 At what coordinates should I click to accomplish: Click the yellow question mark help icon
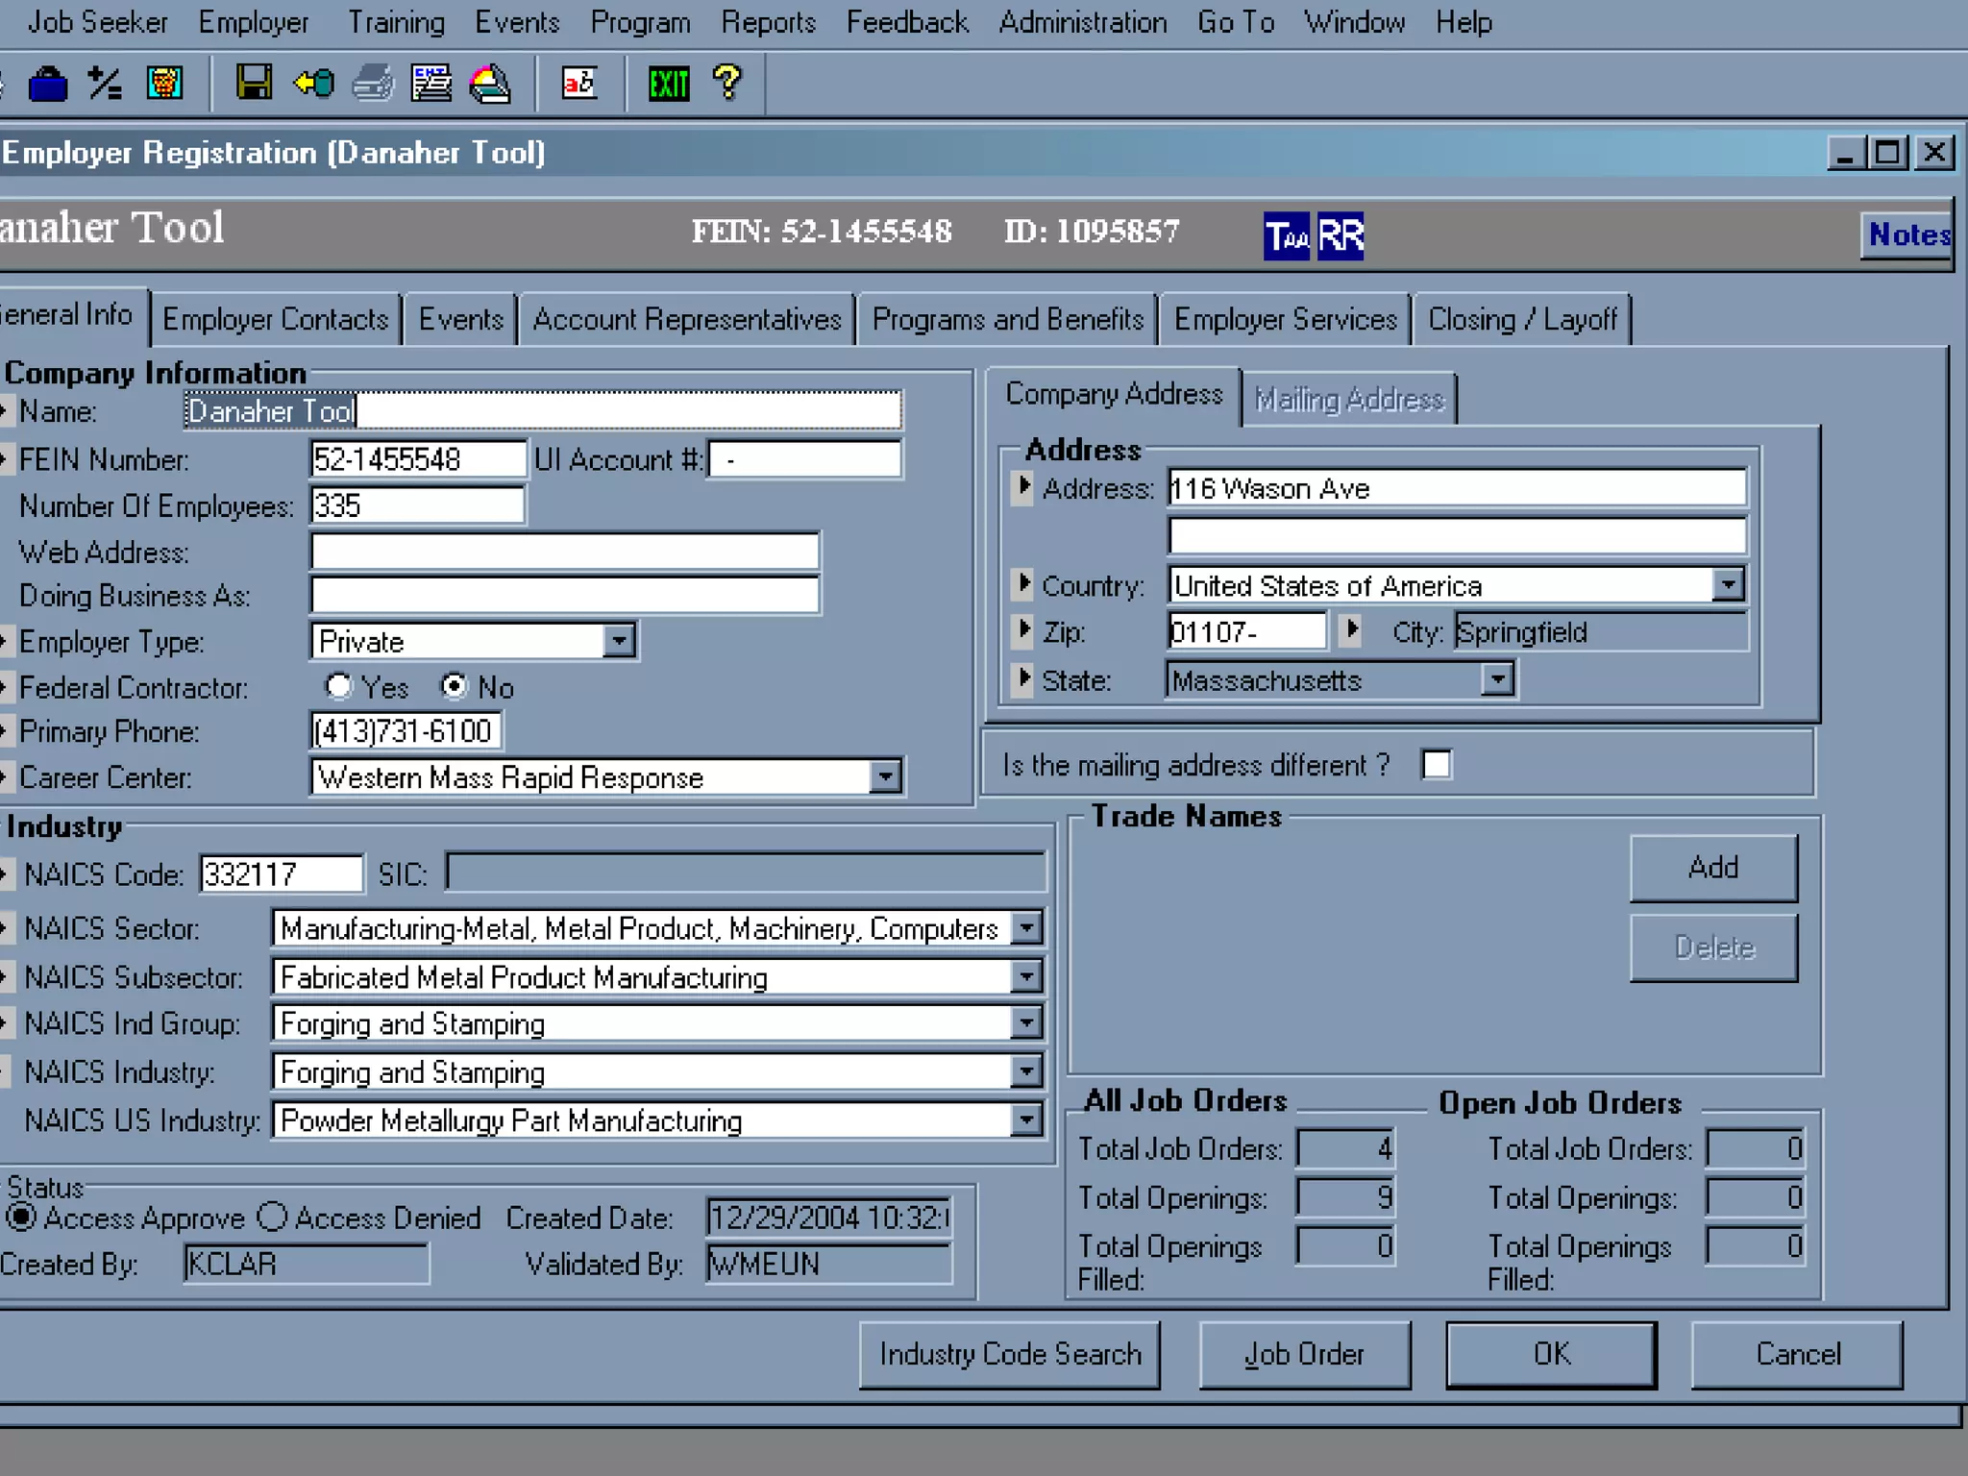click(x=727, y=83)
